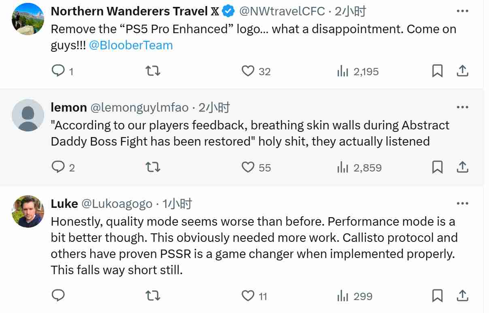
Task: Open the lemon display name profile
Action: [69, 108]
